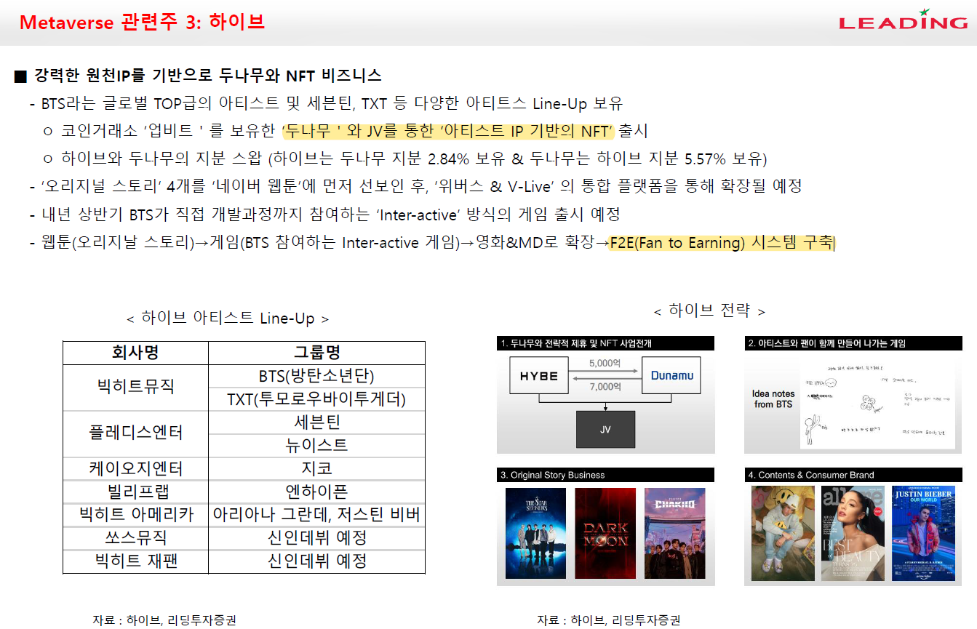Image resolution: width=977 pixels, height=629 pixels.
Task: Click the caption '< 하이브 아티스트 Line-Up >'
Action: coord(228,318)
